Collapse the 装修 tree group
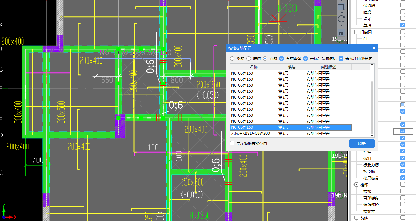The height and width of the screenshot is (221, 416). tap(356, 218)
